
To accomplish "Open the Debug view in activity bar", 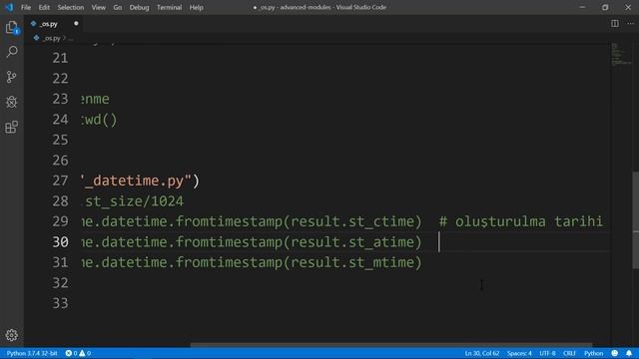I will 12,102.
